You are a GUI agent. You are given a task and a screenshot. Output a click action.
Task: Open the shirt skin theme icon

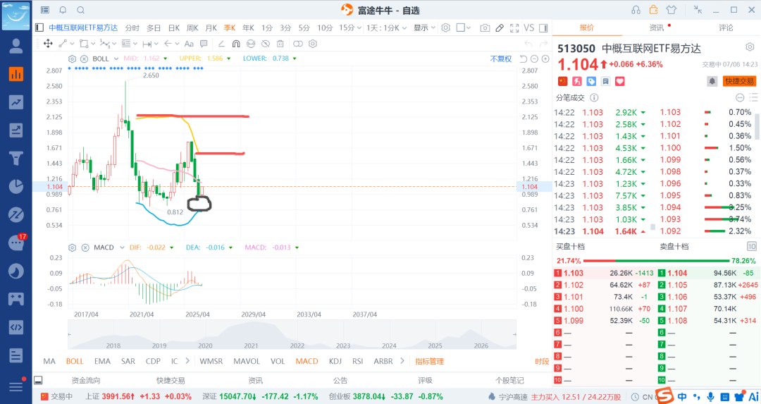pyautogui.click(x=672, y=10)
